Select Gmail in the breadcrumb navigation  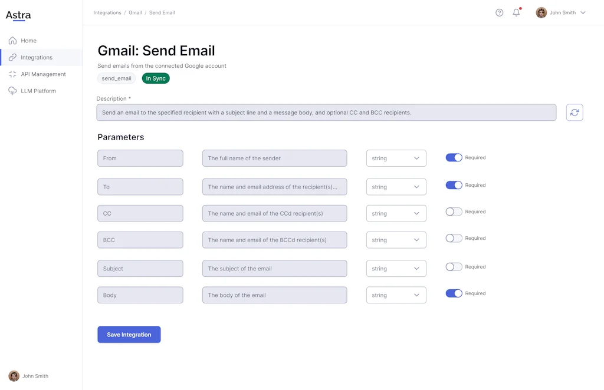coord(135,12)
